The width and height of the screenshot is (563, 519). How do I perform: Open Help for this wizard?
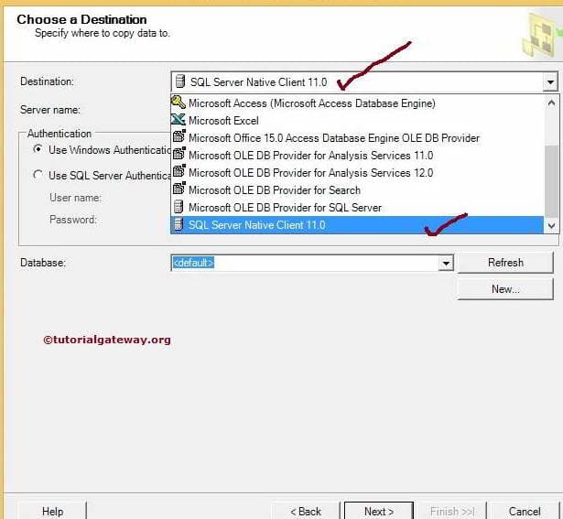[52, 511]
